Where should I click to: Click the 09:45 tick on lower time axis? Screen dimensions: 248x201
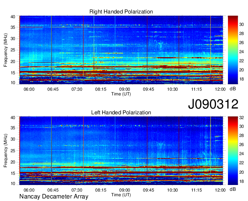point(148,190)
